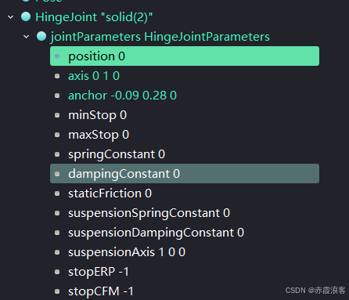Select the staticFriction 0 field
The height and width of the screenshot is (300, 349).
click(185, 193)
